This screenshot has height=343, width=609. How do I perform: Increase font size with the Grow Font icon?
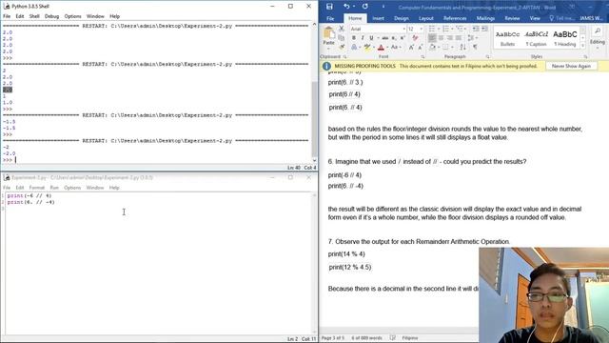(411, 47)
